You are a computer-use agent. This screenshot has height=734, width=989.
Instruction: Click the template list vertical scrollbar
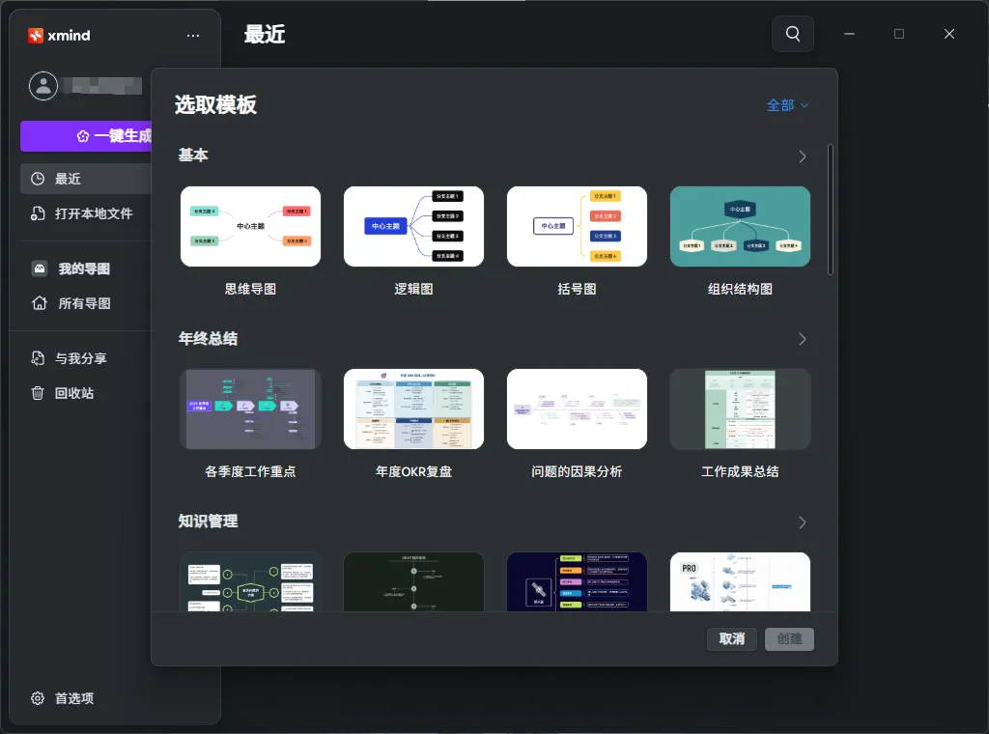click(x=831, y=210)
